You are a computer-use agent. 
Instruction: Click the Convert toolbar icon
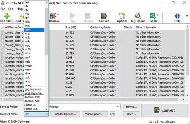pos(104,16)
